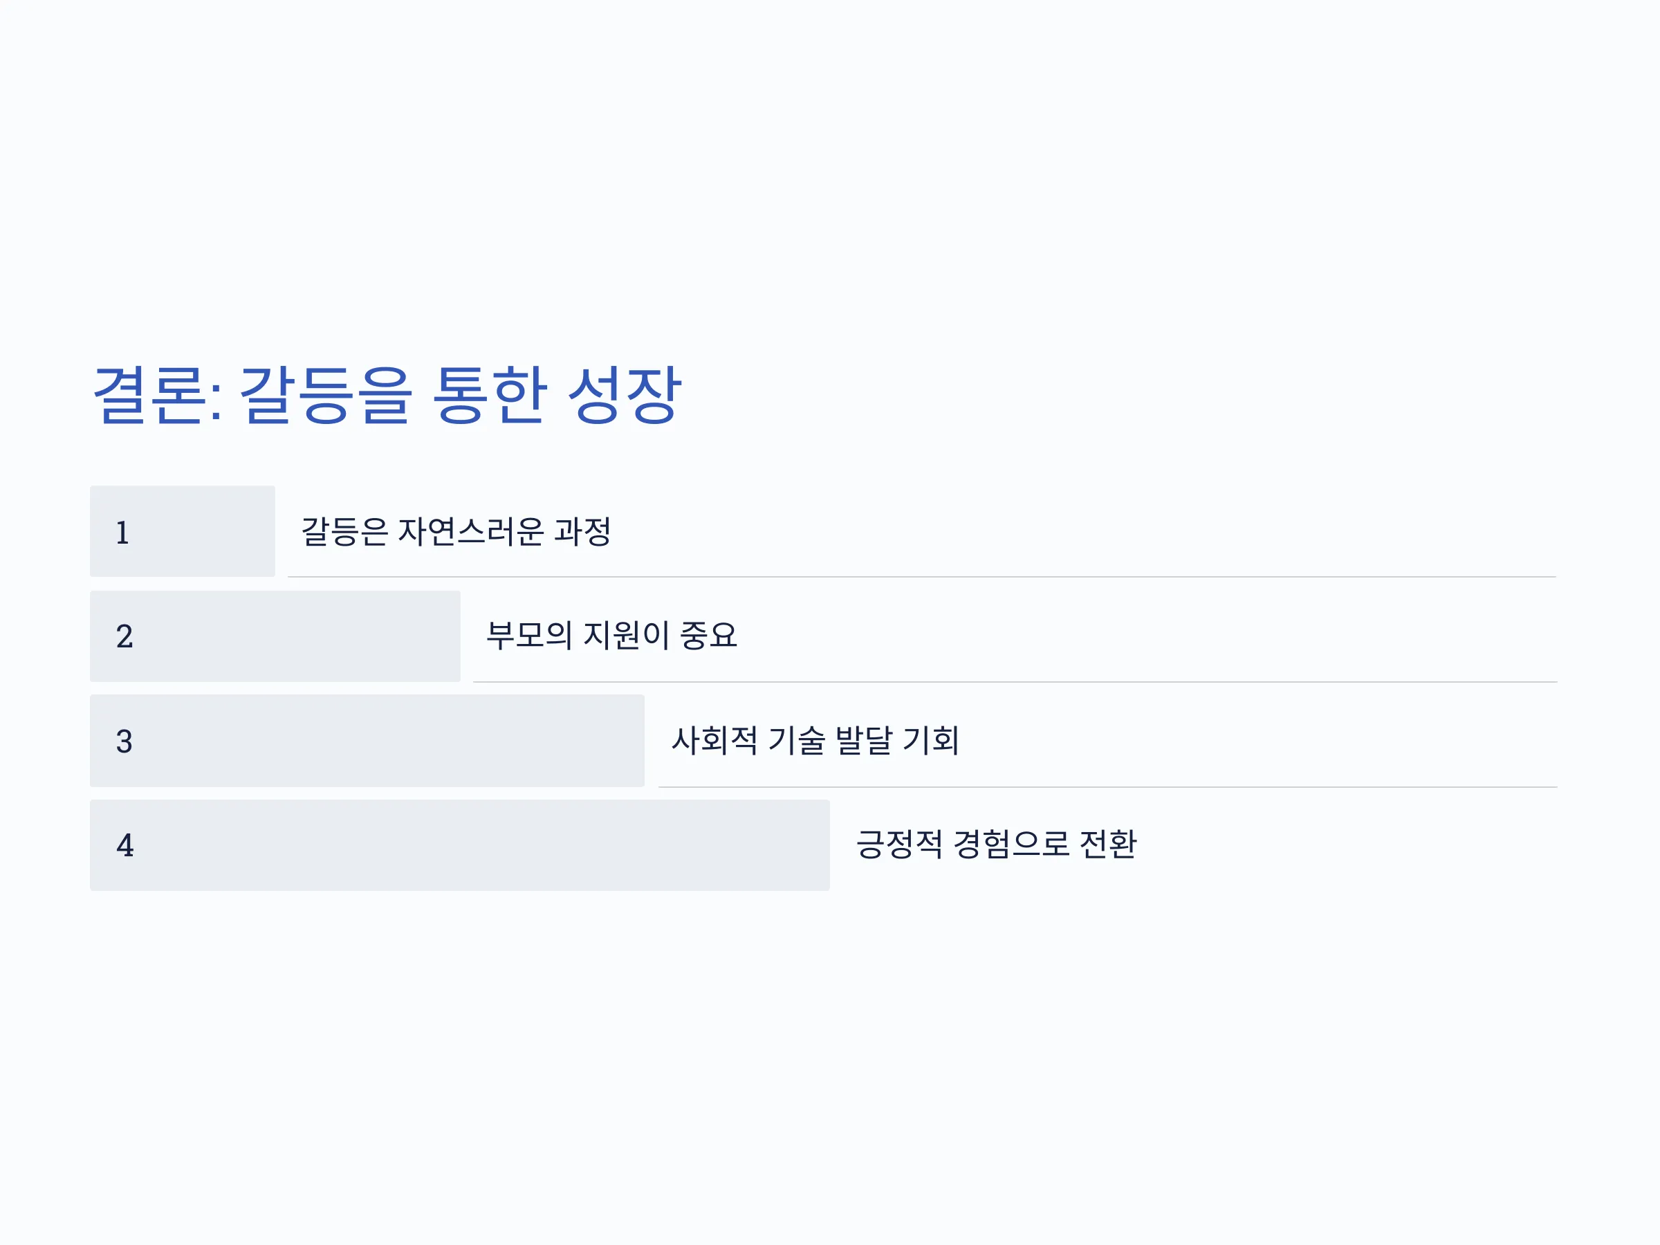The width and height of the screenshot is (1660, 1245).
Task: Click the word 성장 in the title
Action: (625, 395)
